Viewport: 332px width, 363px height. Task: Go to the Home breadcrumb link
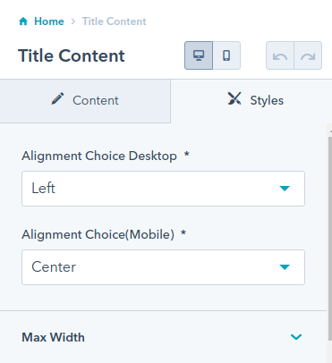49,21
